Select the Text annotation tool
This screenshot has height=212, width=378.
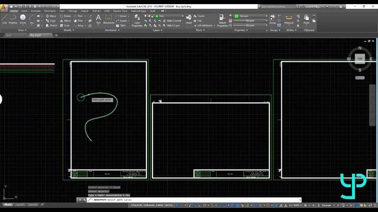coord(98,19)
